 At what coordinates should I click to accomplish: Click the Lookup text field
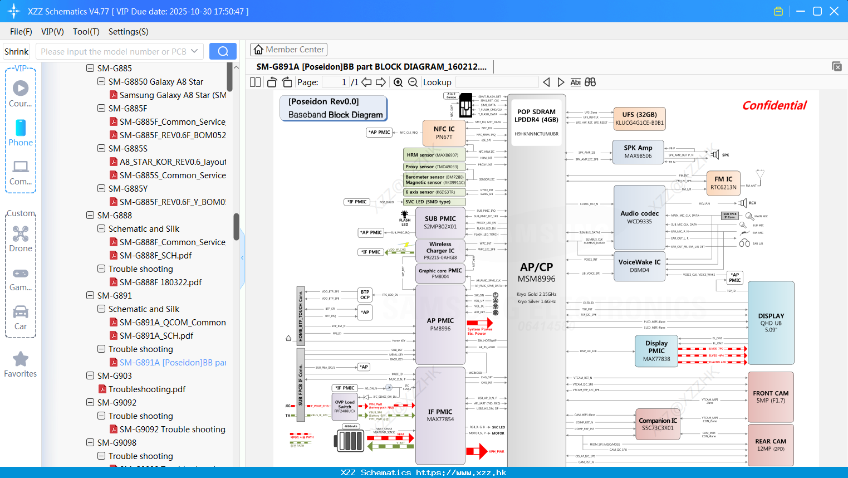click(x=497, y=82)
